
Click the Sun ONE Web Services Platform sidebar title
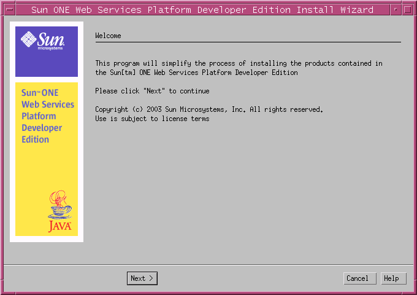tap(48, 116)
